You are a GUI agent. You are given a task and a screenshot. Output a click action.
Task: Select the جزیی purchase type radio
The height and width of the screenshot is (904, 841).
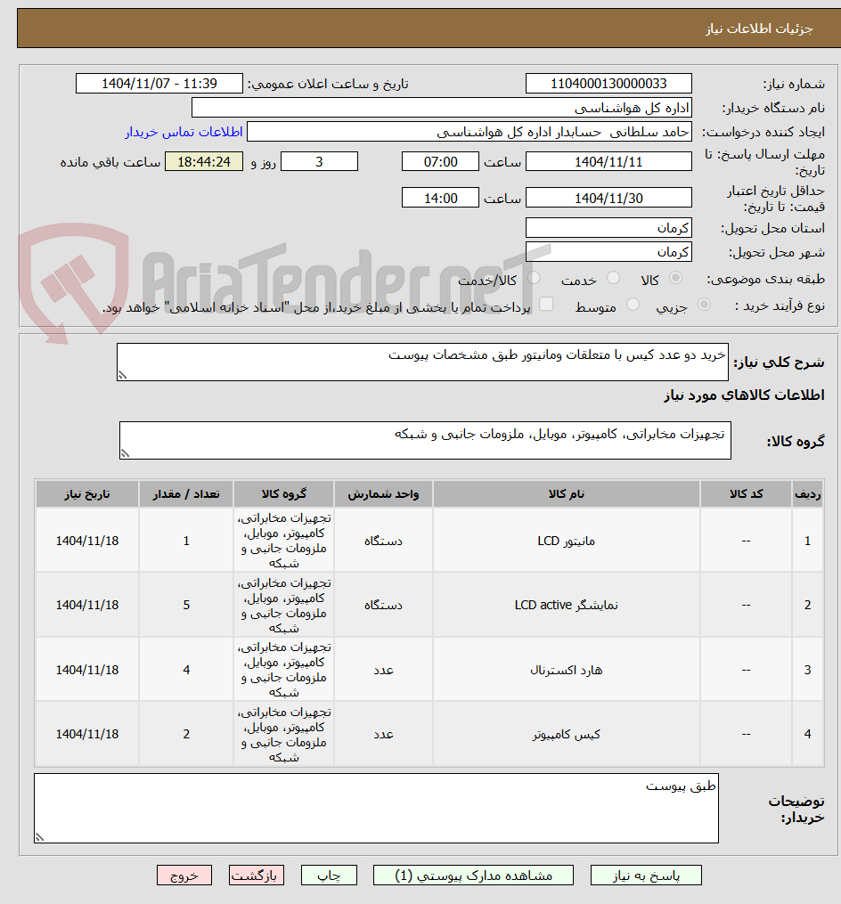(704, 305)
